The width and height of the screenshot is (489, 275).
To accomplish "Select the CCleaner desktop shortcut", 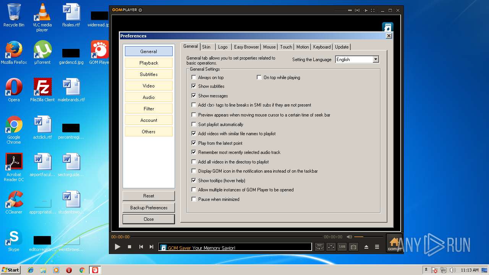I will [x=14, y=202].
